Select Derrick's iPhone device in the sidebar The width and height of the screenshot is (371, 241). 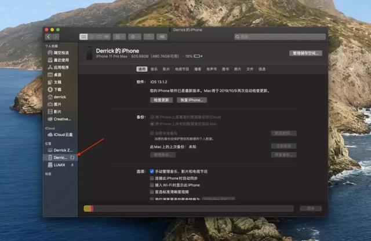point(60,158)
